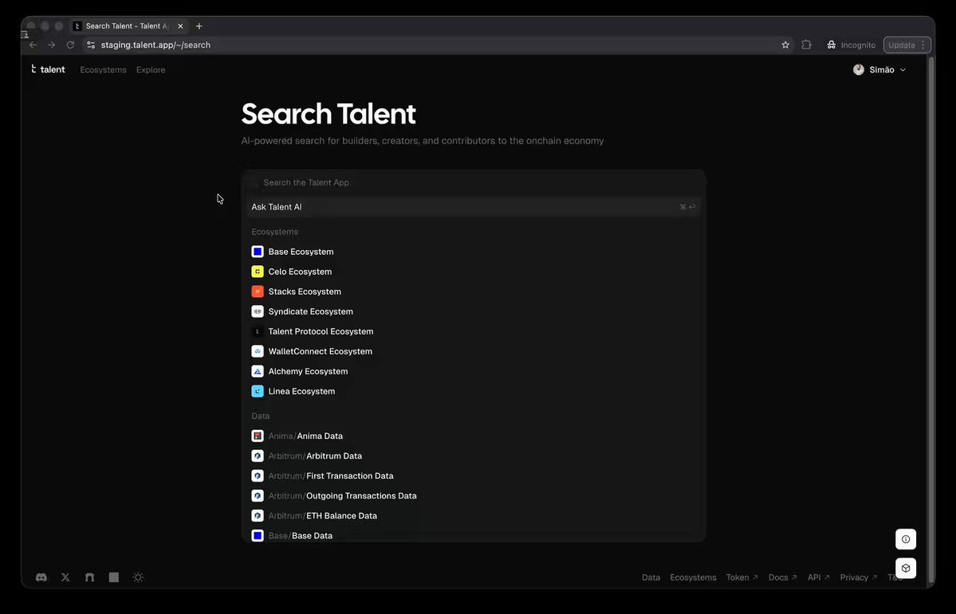Open the Token external footer link

point(742,577)
